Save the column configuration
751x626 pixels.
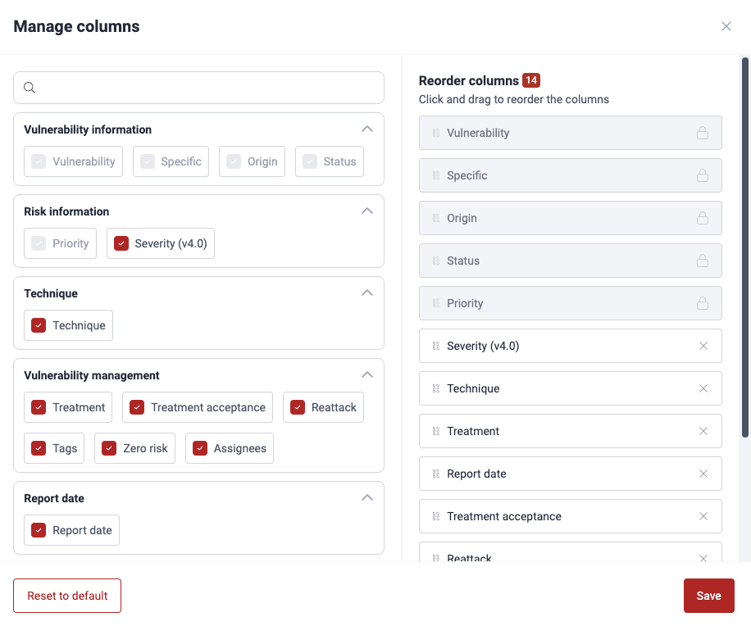point(708,595)
